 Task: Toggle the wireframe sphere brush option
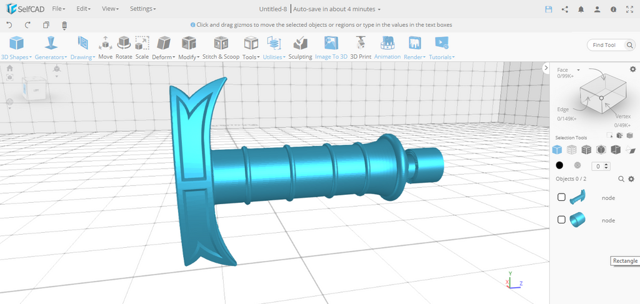click(577, 165)
